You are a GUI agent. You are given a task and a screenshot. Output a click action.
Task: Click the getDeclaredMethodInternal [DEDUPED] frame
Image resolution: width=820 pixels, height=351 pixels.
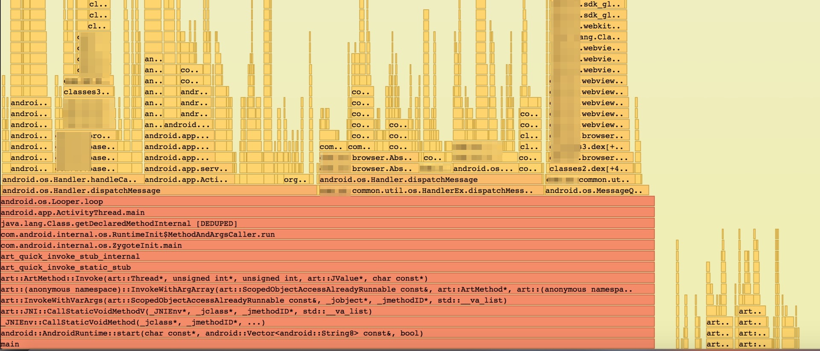click(327, 224)
